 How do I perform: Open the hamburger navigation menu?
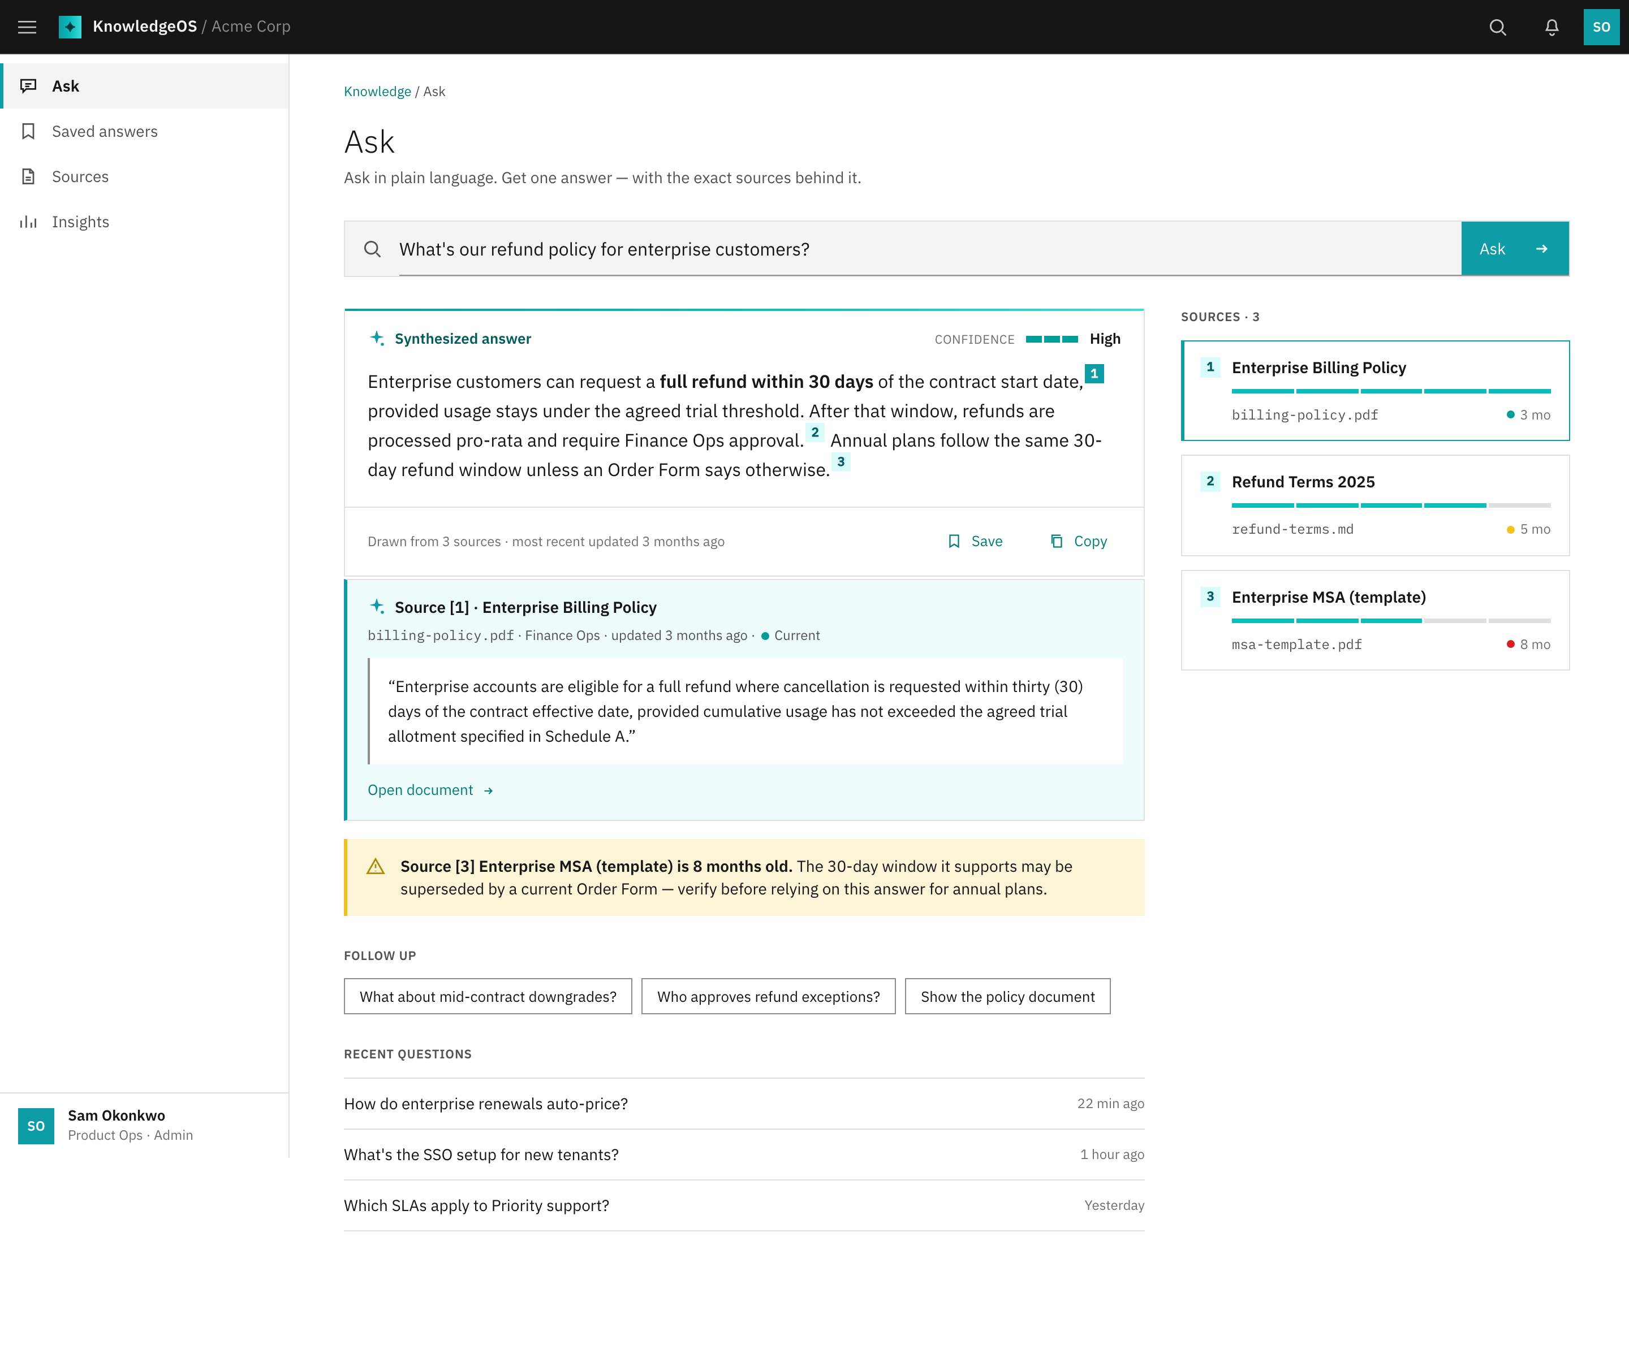27,27
